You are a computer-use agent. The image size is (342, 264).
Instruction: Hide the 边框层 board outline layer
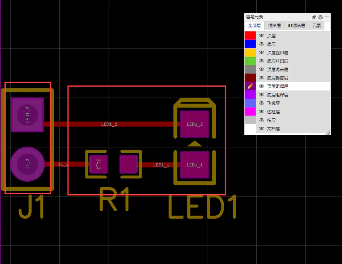point(261,112)
